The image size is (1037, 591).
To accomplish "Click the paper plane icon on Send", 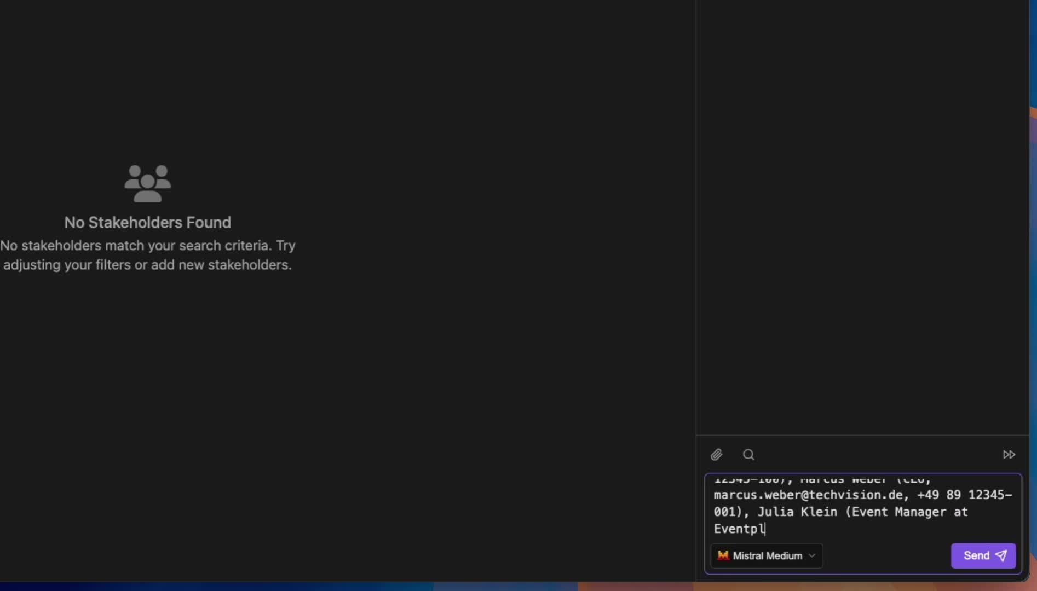I will coord(1001,555).
